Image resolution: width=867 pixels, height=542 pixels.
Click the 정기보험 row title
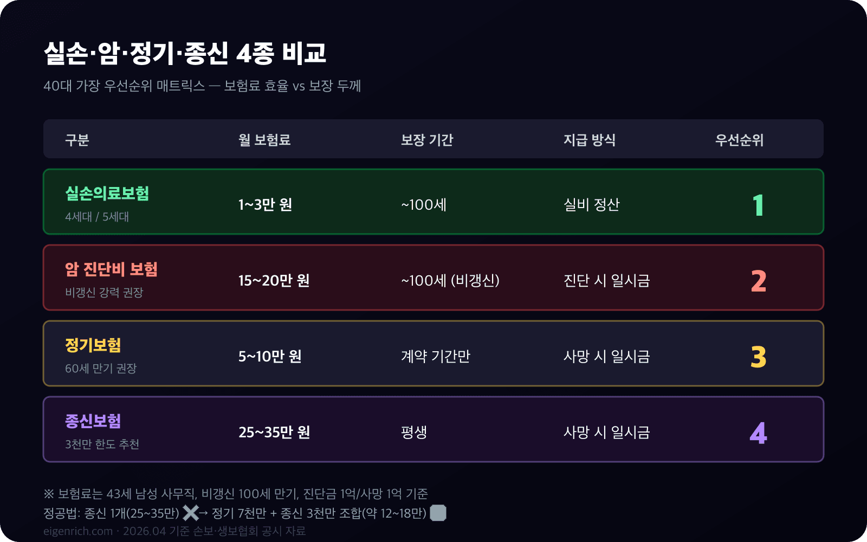pyautogui.click(x=93, y=345)
